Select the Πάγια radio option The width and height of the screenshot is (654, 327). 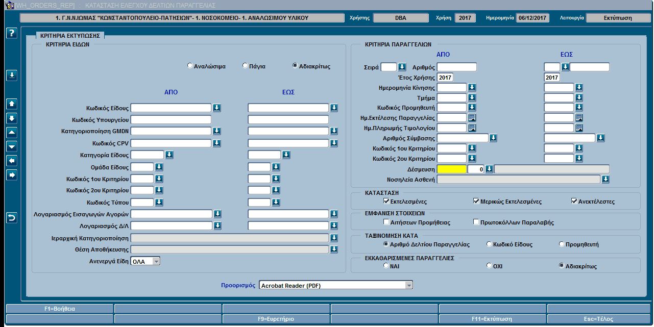[x=246, y=66]
